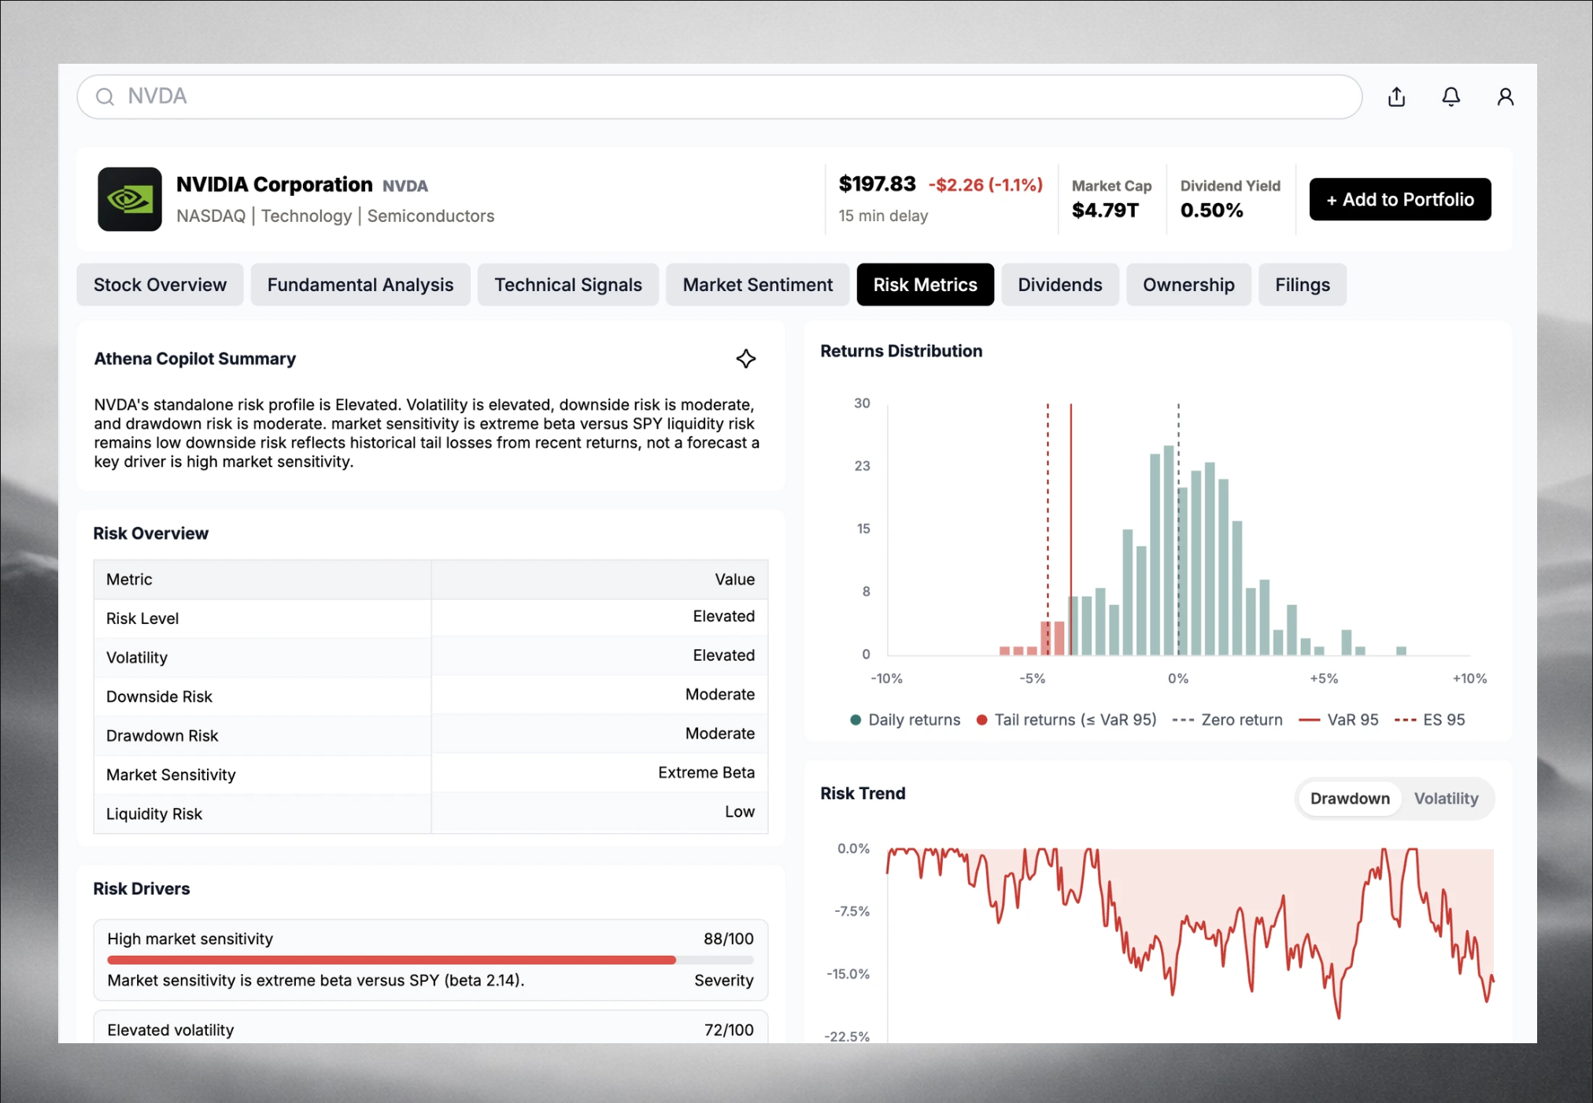Click the share/export icon
The height and width of the screenshot is (1103, 1593).
tap(1396, 97)
